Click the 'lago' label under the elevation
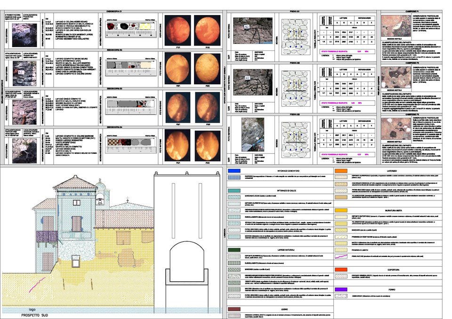The width and height of the screenshot is (452, 319). point(32,310)
